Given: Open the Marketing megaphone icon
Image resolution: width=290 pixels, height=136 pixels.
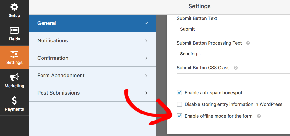Looking at the screenshot, I should [x=15, y=77].
